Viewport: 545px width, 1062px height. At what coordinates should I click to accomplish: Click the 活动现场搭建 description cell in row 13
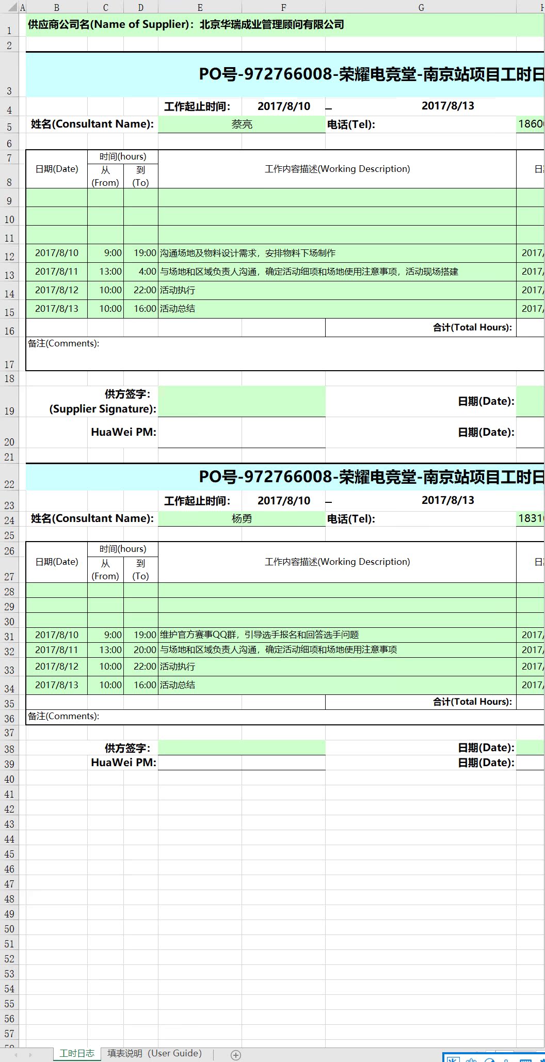coord(337,272)
